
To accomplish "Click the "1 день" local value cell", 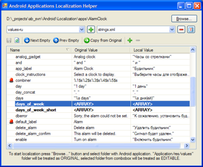I will [x=160, y=86].
